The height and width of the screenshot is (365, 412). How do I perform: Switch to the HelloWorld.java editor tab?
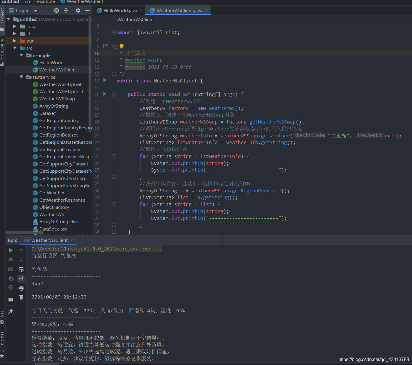click(x=120, y=10)
